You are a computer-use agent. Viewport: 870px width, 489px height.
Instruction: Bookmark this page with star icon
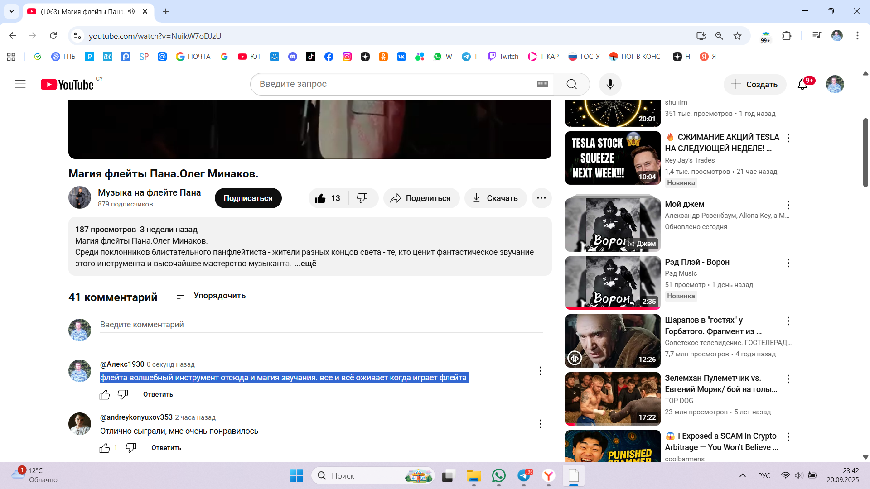click(738, 36)
